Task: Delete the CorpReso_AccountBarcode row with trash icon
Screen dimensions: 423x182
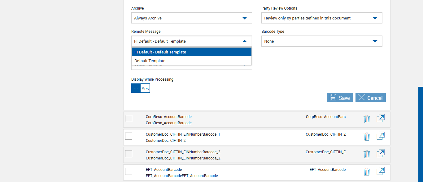Action: click(x=367, y=119)
